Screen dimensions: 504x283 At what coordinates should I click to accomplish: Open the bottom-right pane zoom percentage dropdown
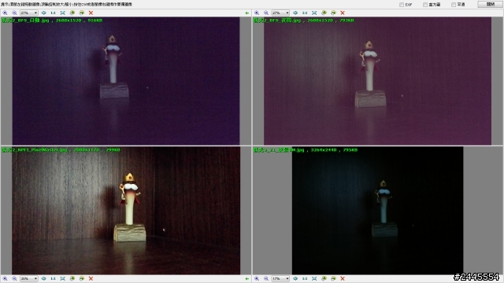point(280,278)
